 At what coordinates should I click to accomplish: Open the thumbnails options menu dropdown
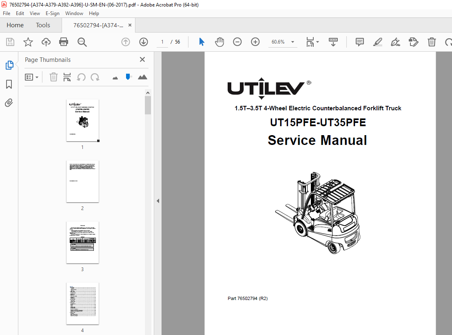tap(31, 77)
